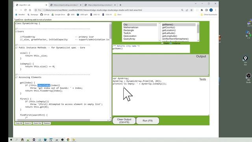Select getName() in the method list
The height and width of the screenshot is (142, 252).
[x=179, y=24]
